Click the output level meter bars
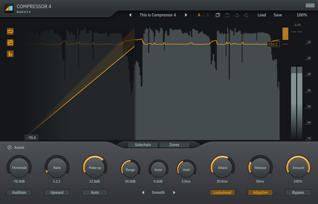The image size is (318, 204). [297, 103]
